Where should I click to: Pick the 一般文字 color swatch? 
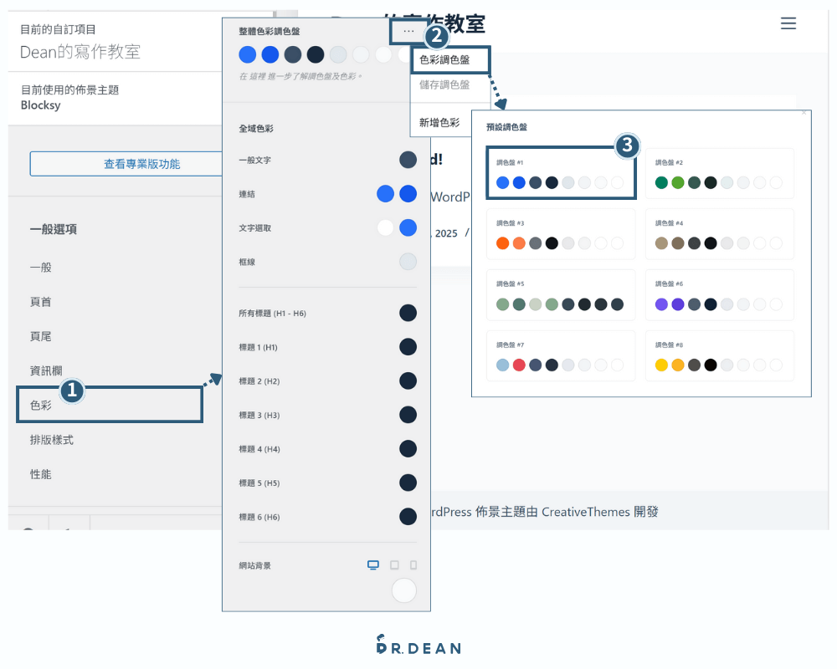click(x=408, y=160)
